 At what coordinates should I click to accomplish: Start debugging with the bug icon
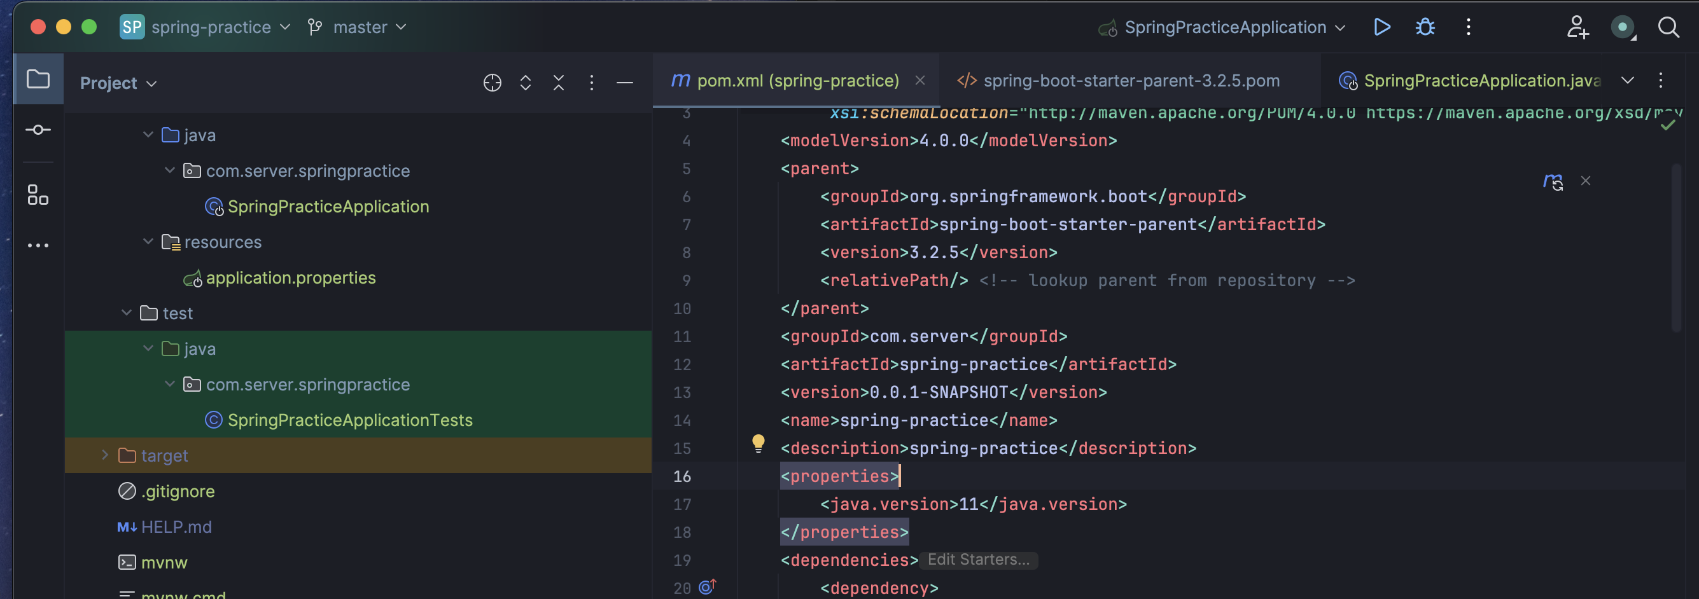[x=1425, y=27]
